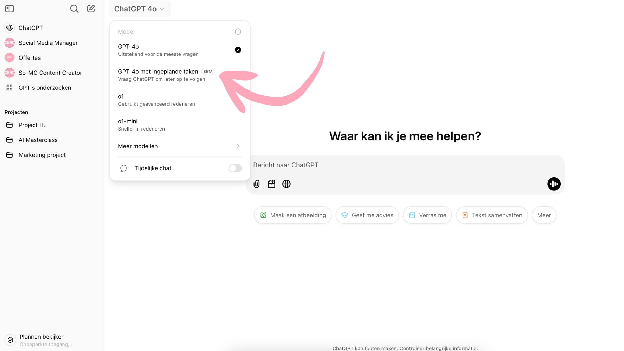This screenshot has width=624, height=351.
Task: Click the Verras me suggestion
Action: click(427, 215)
